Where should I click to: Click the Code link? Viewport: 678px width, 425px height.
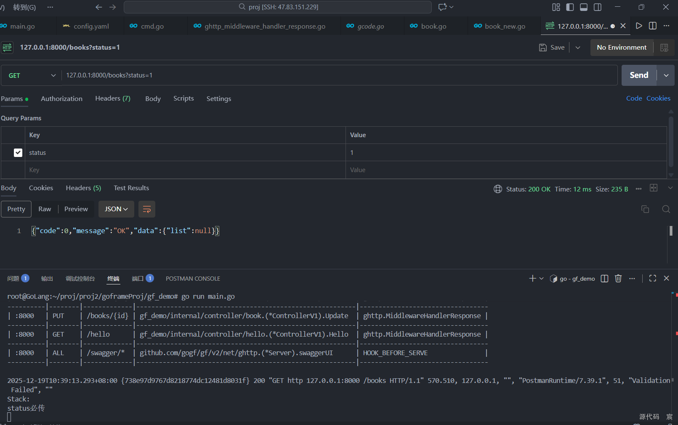click(634, 98)
